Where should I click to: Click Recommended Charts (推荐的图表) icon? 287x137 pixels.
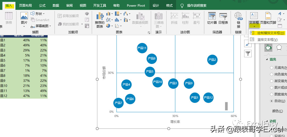coord(100,16)
